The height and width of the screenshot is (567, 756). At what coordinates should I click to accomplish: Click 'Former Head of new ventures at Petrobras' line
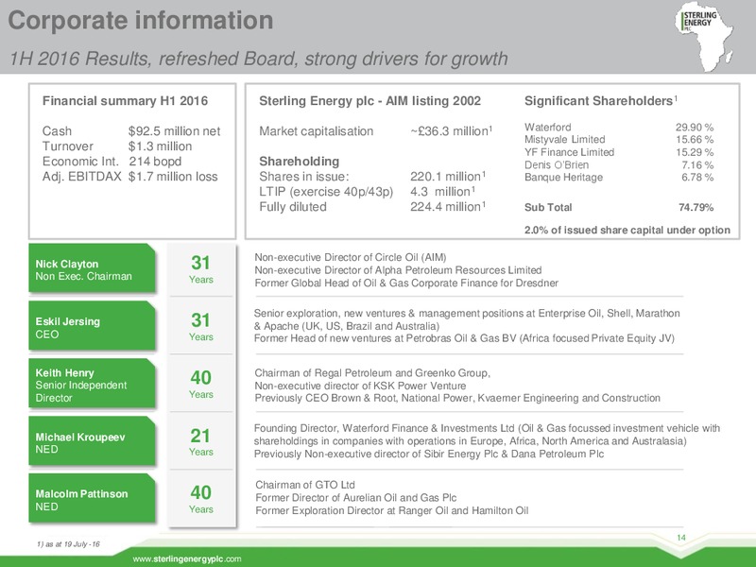click(464, 338)
